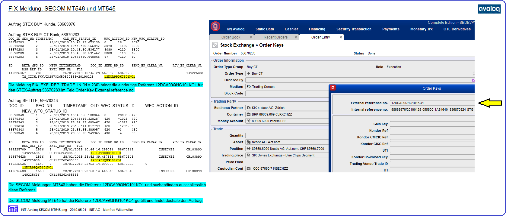
Task: Click the highlighted note about FIX_EXE_REP_TRADE_IN
Action: tap(106, 88)
